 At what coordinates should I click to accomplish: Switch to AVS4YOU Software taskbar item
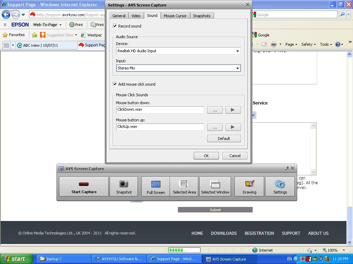click(x=119, y=259)
